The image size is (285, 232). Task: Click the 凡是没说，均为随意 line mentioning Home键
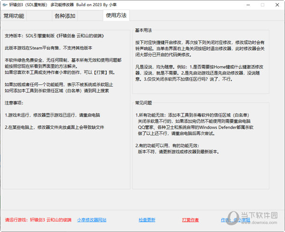click(199, 67)
